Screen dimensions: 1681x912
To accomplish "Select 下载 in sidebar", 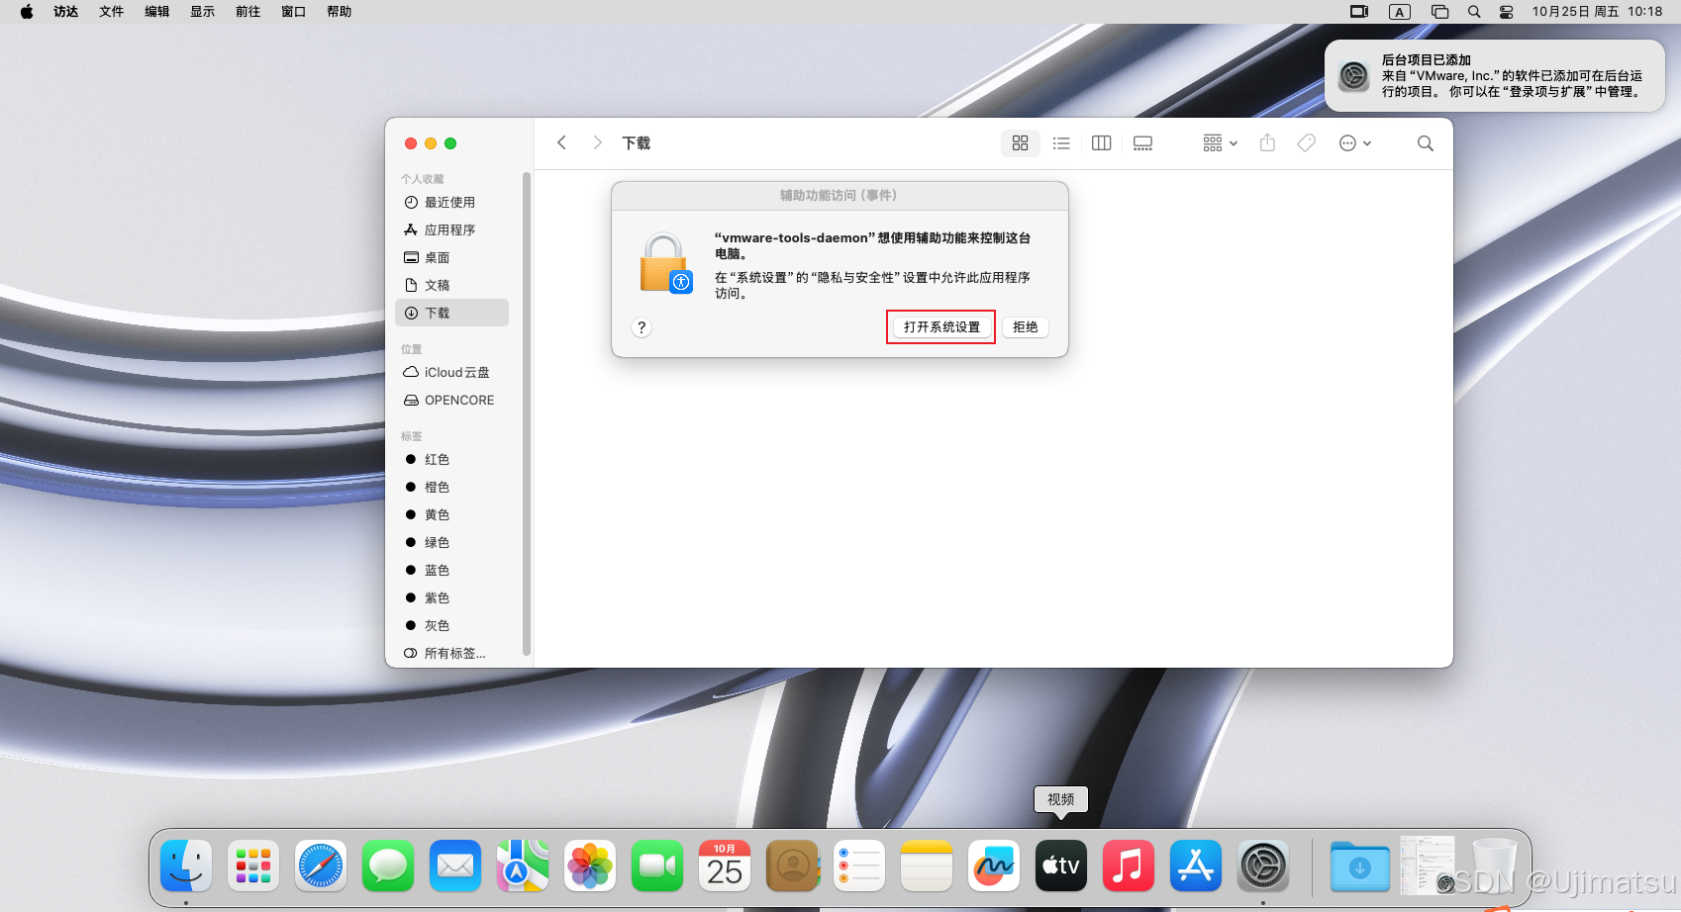I will coord(451,313).
